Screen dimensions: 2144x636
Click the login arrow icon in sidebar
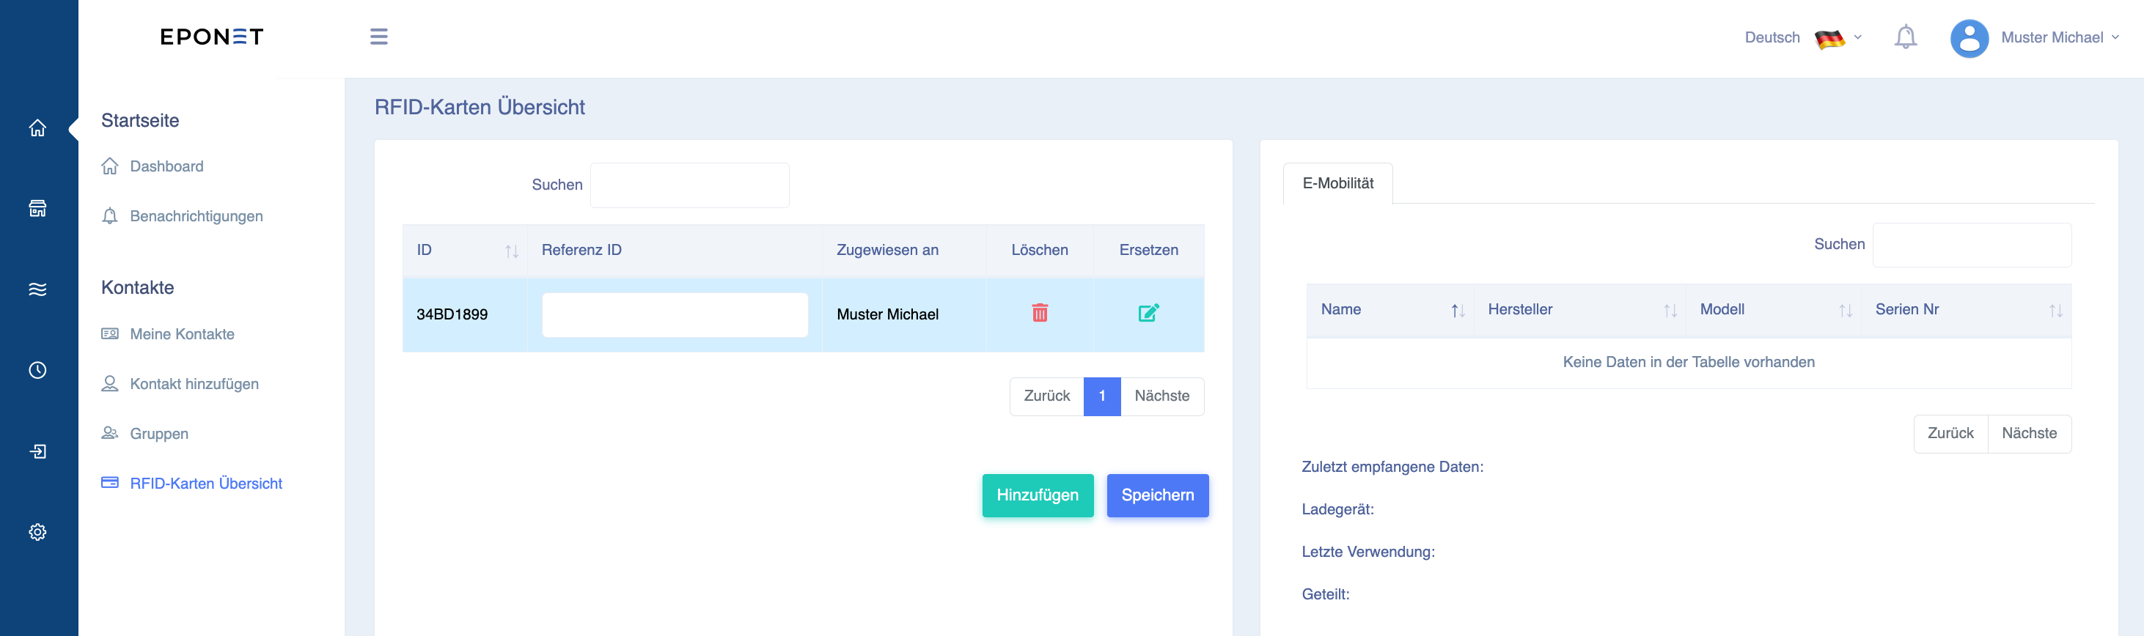[x=37, y=451]
